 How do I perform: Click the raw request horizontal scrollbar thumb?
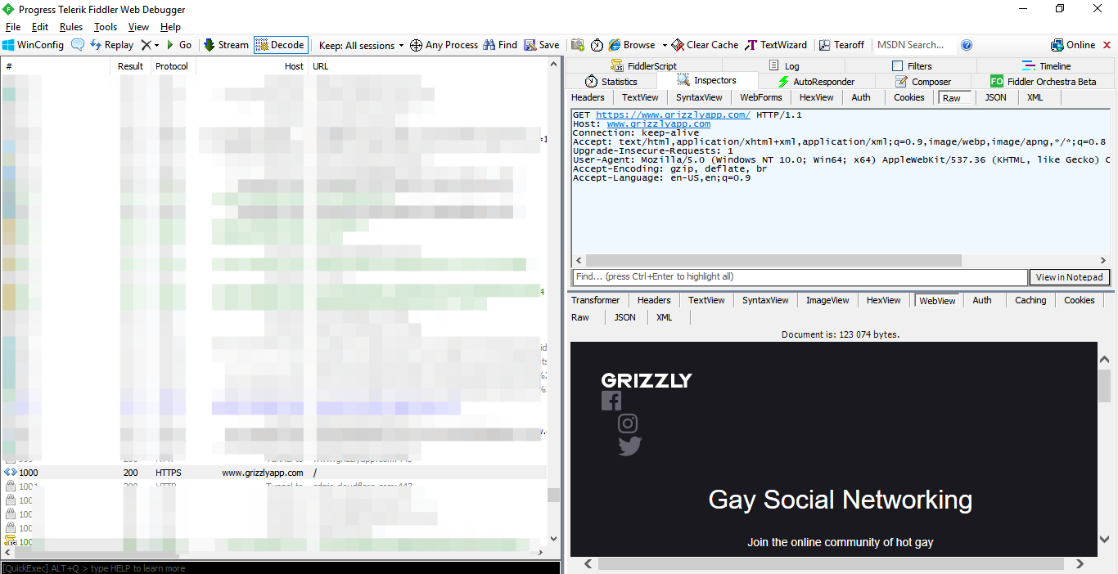pos(773,260)
